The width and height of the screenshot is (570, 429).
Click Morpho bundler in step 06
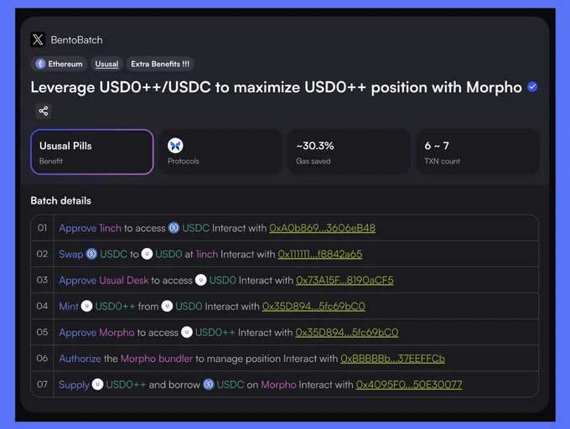[156, 359]
